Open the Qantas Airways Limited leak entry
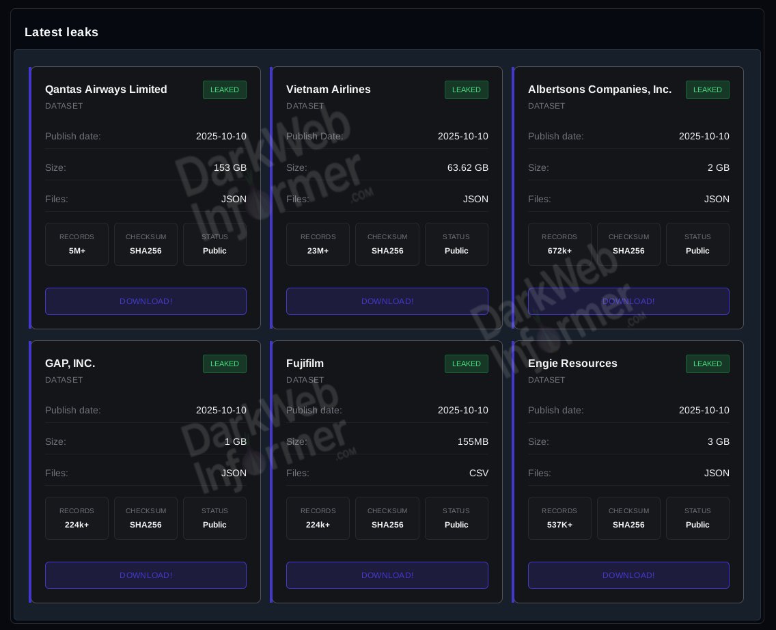Viewport: 776px width, 630px height. [106, 90]
